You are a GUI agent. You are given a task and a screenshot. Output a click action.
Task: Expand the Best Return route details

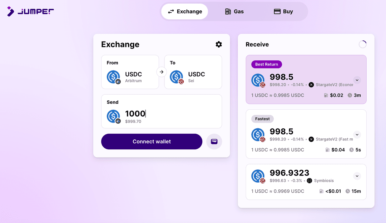coord(357,80)
